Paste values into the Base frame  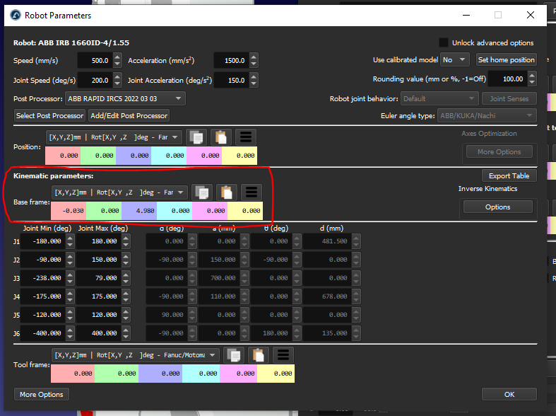[227, 192]
